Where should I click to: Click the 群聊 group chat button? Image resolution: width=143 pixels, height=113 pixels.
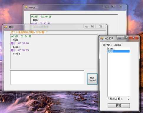tap(119, 106)
